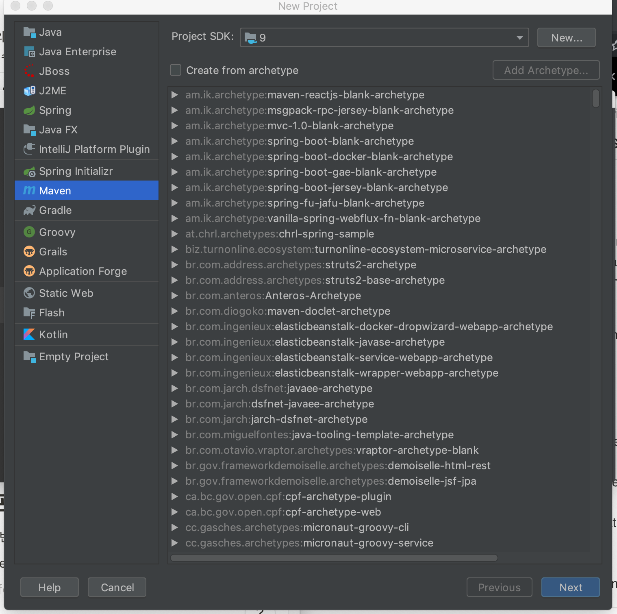
Task: Click the Java Enterprise icon
Action: [29, 52]
